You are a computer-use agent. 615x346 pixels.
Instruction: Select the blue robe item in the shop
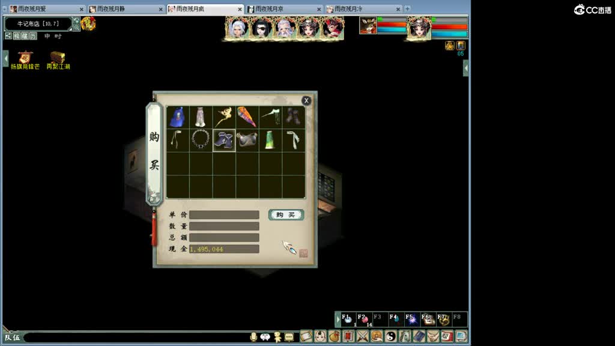178,117
